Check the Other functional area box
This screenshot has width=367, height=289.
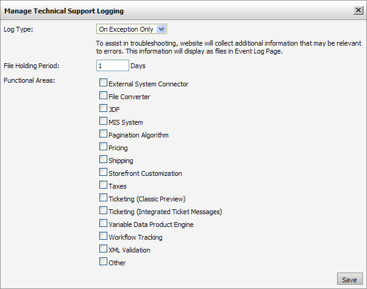pyautogui.click(x=103, y=262)
